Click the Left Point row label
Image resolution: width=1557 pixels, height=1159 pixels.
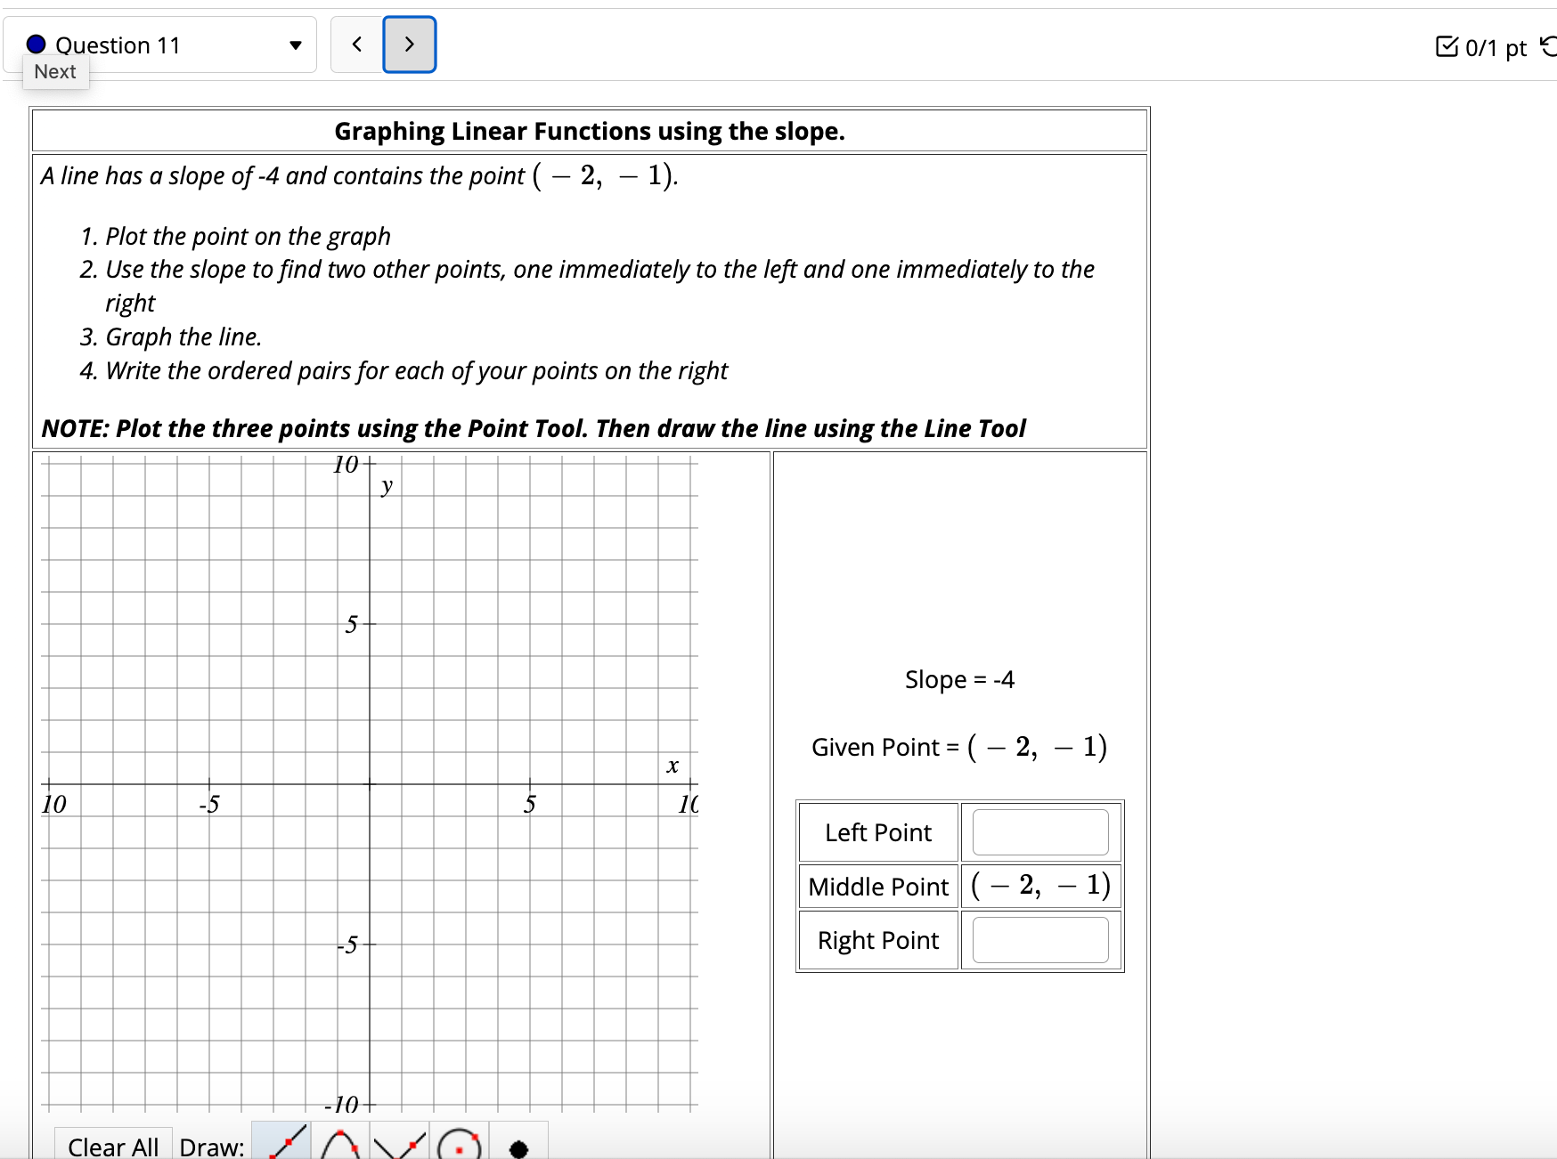tap(877, 831)
